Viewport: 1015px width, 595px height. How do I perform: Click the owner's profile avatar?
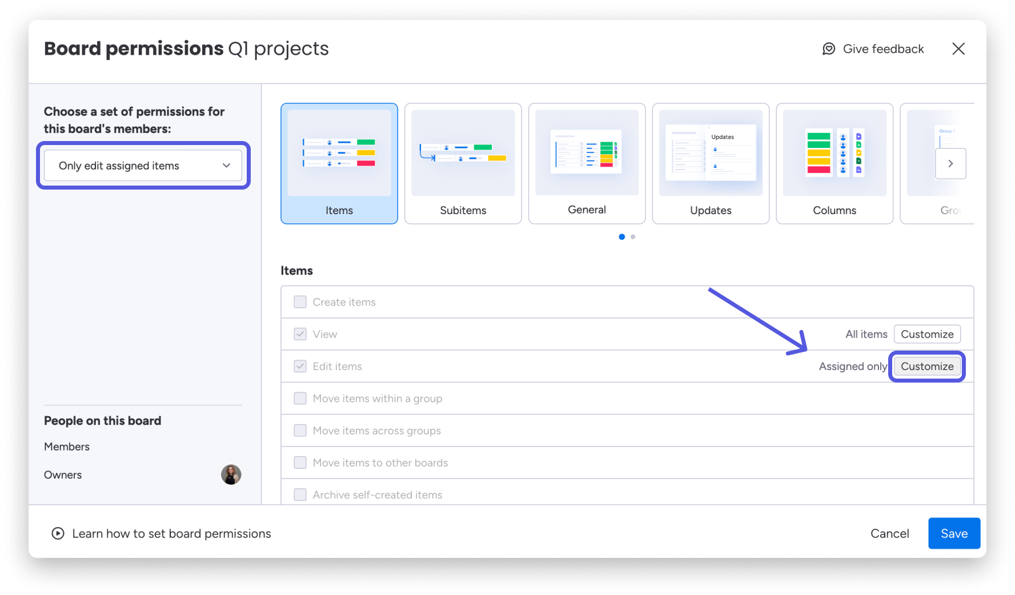231,475
